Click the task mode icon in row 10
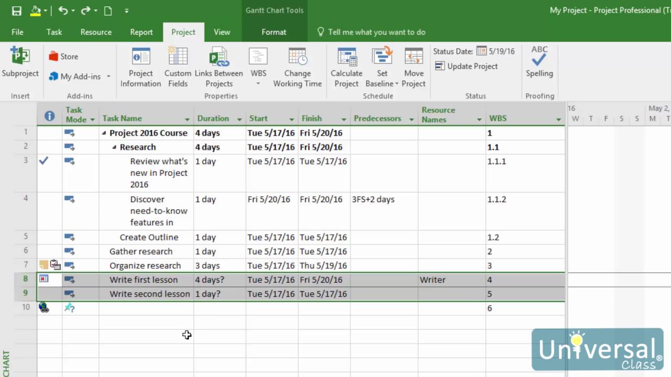This screenshot has width=671, height=377. coord(69,308)
